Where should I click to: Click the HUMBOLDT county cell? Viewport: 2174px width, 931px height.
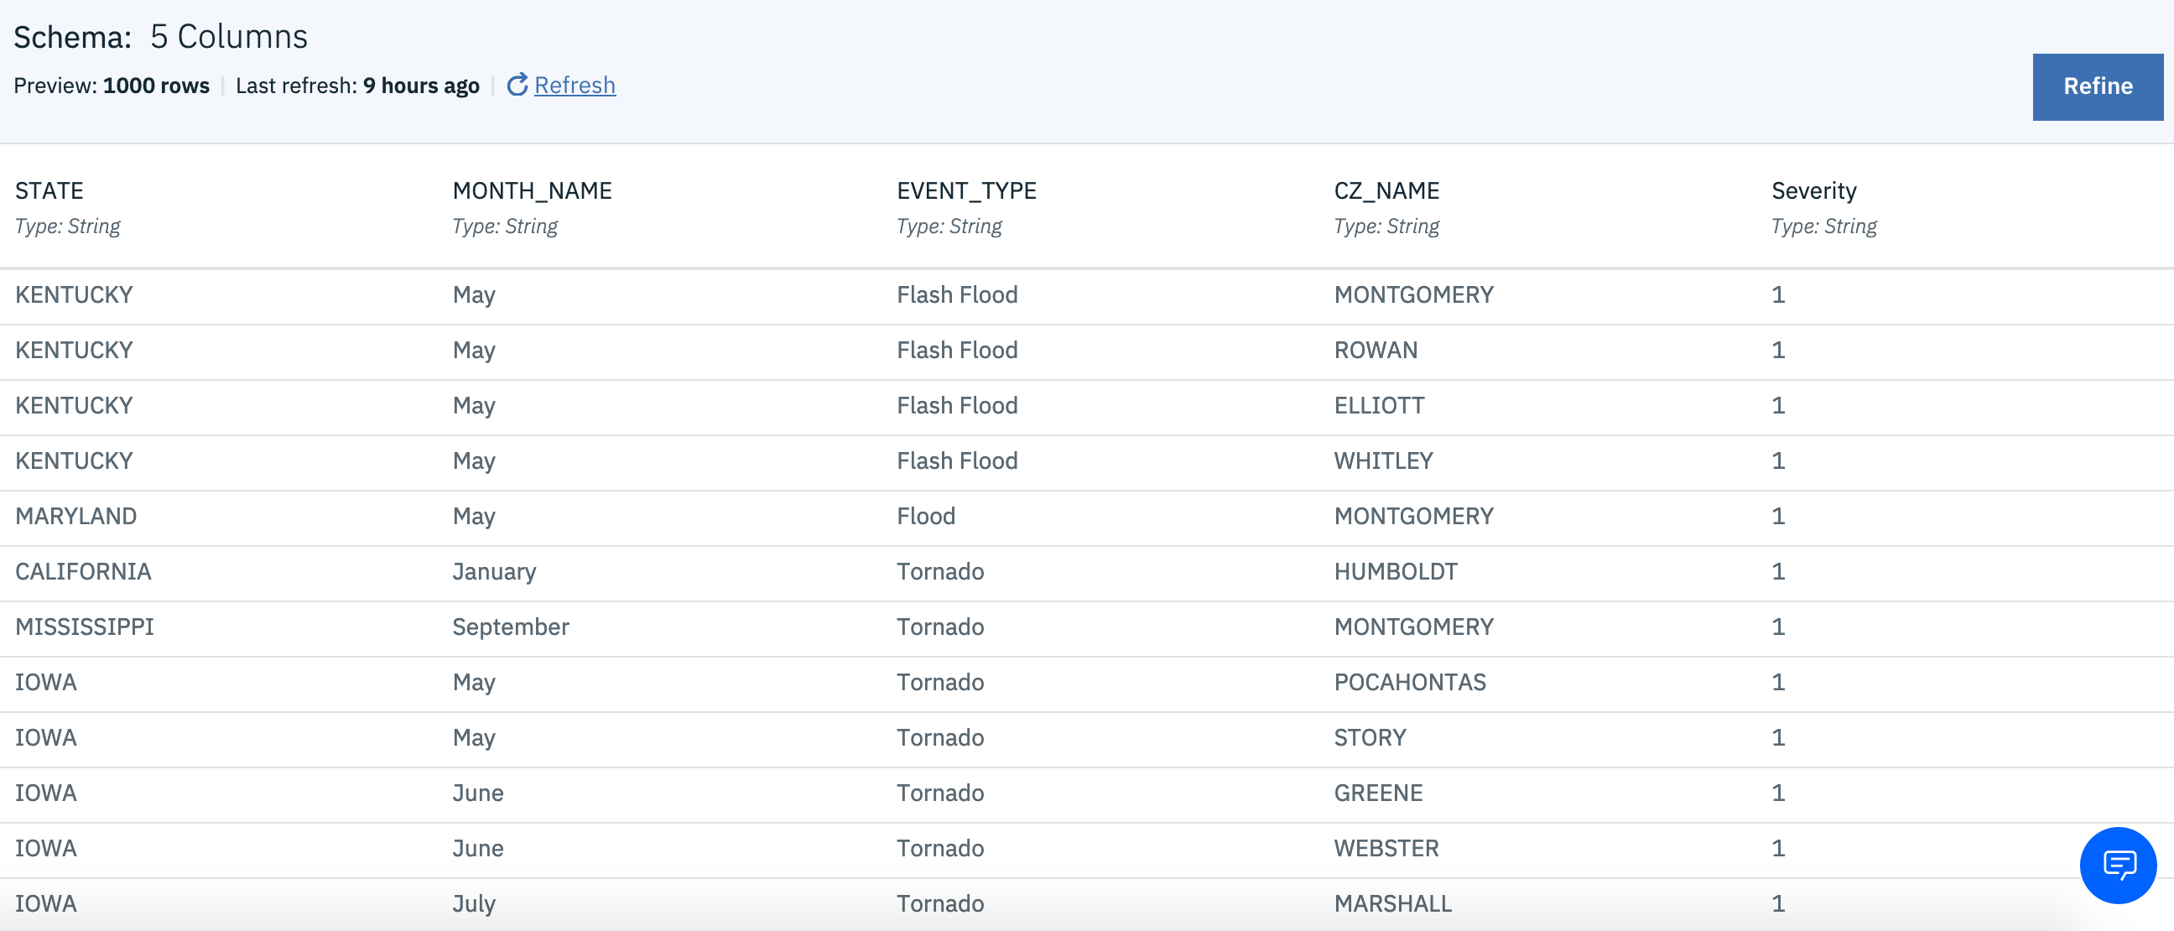[1395, 571]
